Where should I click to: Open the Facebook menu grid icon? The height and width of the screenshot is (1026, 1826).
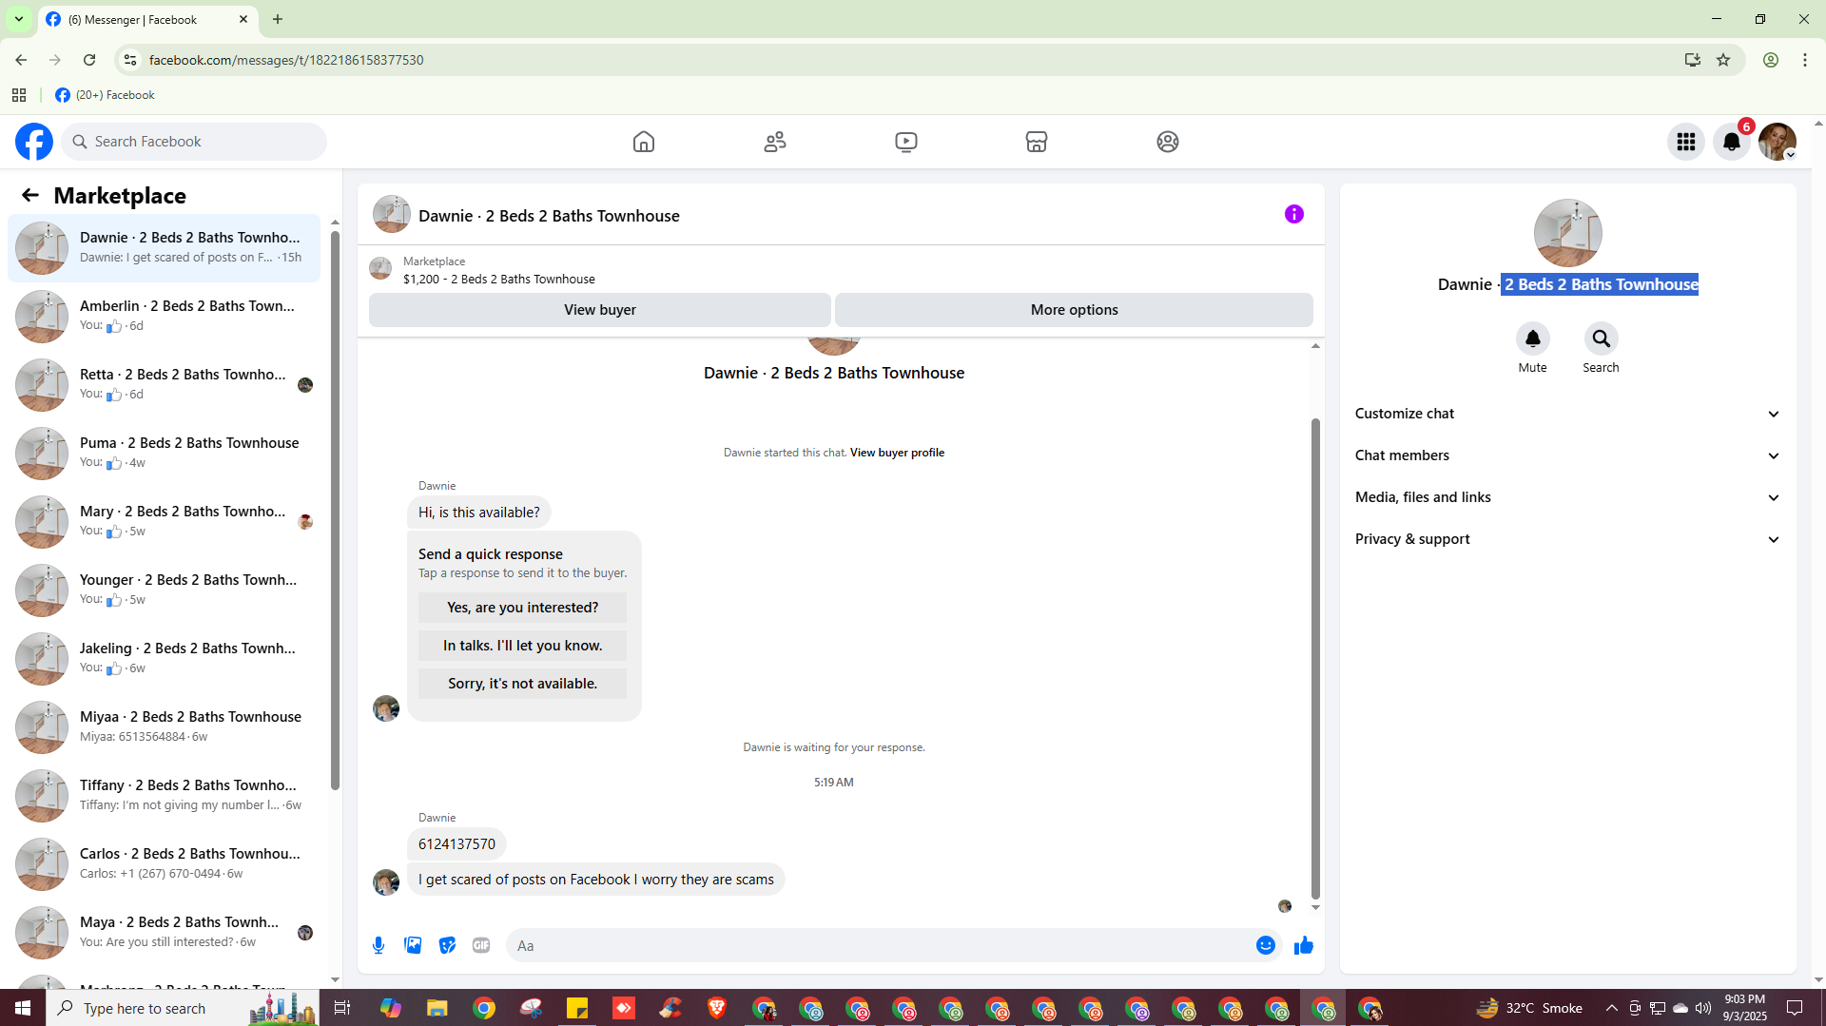[1686, 142]
